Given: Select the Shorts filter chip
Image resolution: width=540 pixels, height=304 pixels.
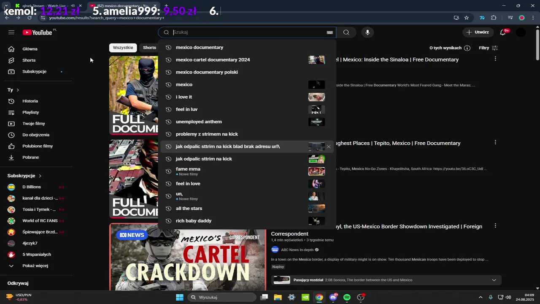Looking at the screenshot, I should [149, 48].
